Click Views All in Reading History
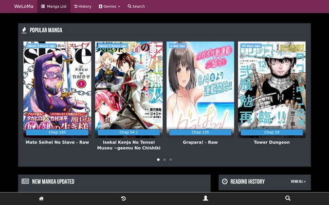 point(298,181)
